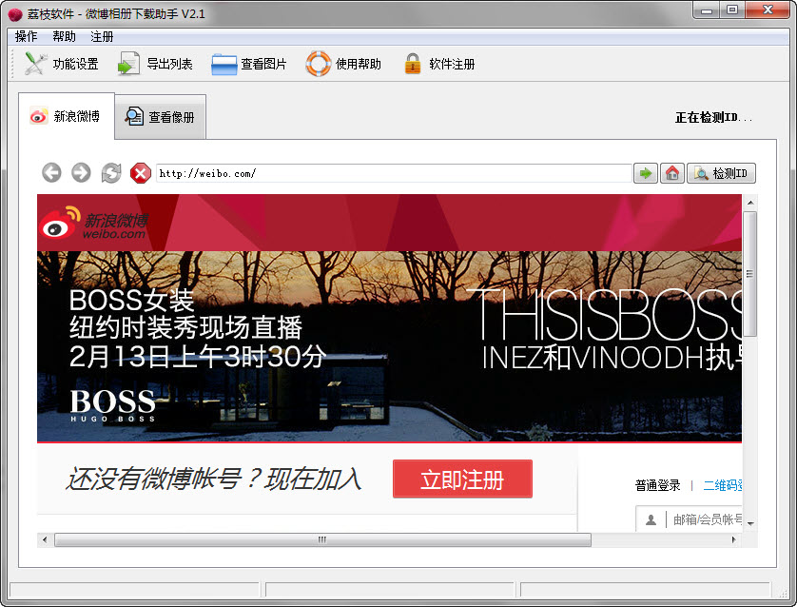
Task: Click the vertical scrollbar thumb
Action: click(750, 274)
